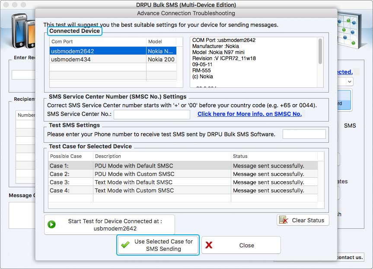Select the Case 3: row
Screen dimensions: 373x269
click(183, 182)
